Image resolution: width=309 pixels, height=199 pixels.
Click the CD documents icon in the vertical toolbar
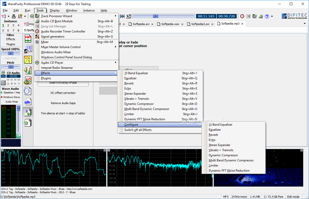[28, 123]
